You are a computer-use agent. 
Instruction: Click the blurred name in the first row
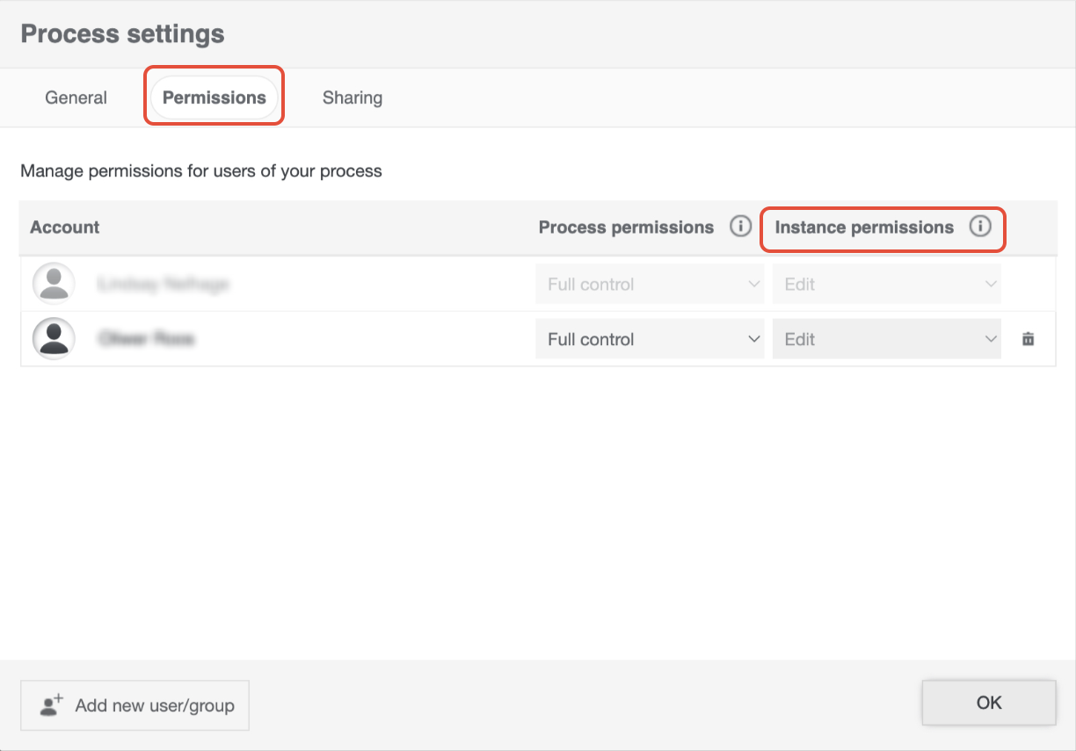(x=164, y=285)
